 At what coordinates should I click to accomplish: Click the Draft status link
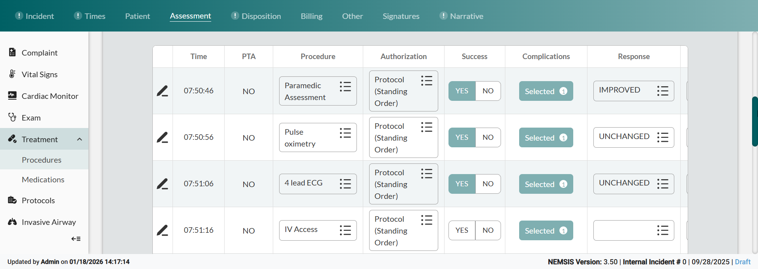pyautogui.click(x=743, y=262)
